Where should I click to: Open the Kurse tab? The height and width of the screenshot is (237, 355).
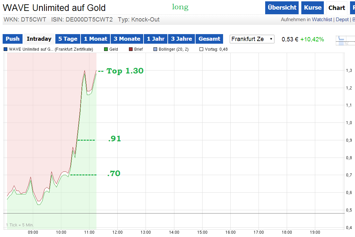pos(312,8)
